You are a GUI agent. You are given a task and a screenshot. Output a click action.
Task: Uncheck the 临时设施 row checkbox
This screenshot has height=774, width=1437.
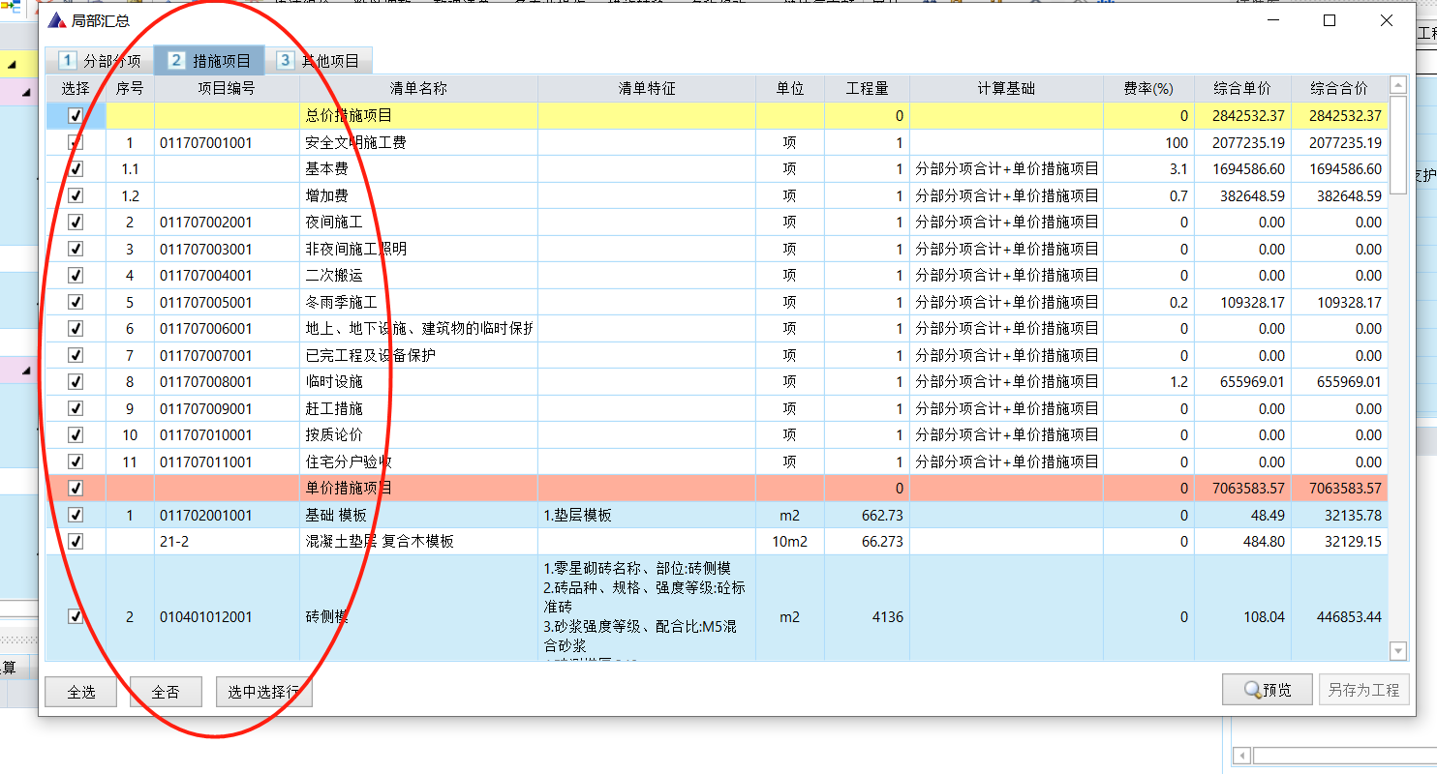(76, 382)
